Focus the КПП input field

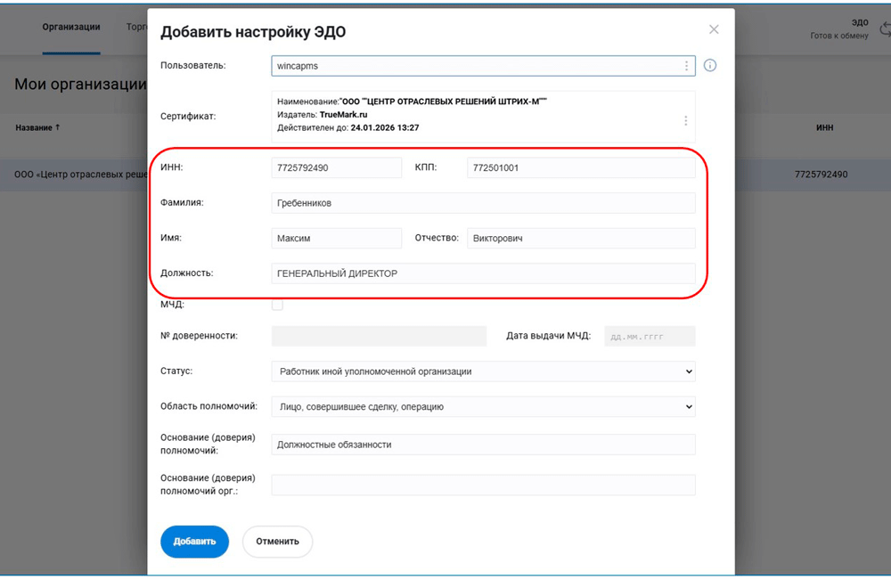click(580, 167)
